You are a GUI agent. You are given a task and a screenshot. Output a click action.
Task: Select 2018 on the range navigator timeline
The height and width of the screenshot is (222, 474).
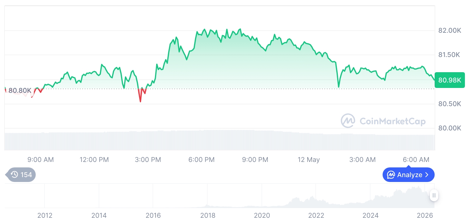pyautogui.click(x=208, y=215)
